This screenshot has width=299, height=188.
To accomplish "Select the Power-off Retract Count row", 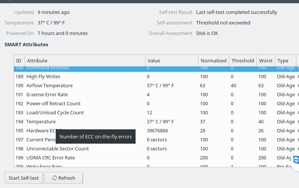I will (53, 103).
